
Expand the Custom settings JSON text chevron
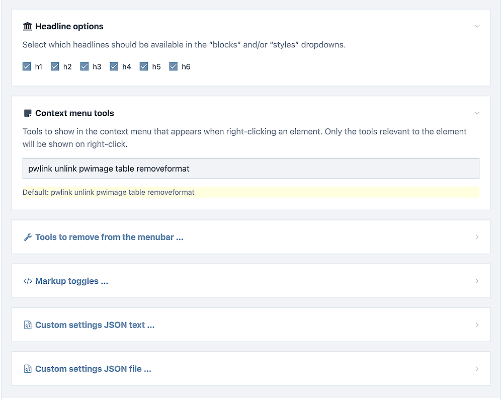[x=477, y=325]
